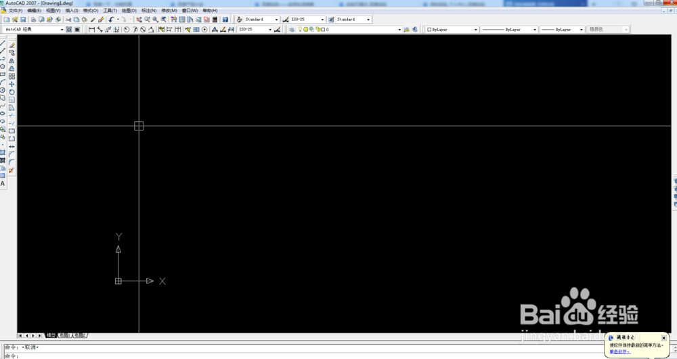677x359 pixels.
Task: Open the 帮助(H) menu
Action: pyautogui.click(x=210, y=10)
